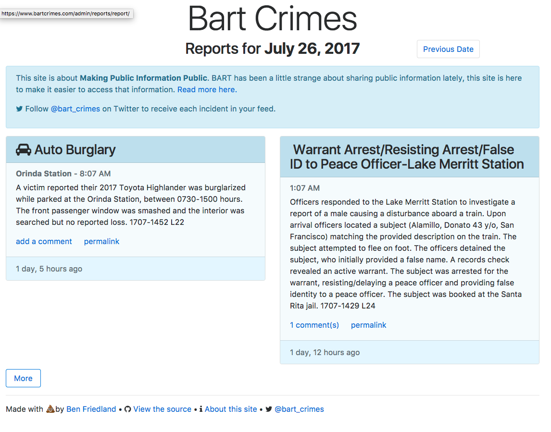Click the info icon before About this site
This screenshot has width=551, height=432.
pyautogui.click(x=201, y=409)
